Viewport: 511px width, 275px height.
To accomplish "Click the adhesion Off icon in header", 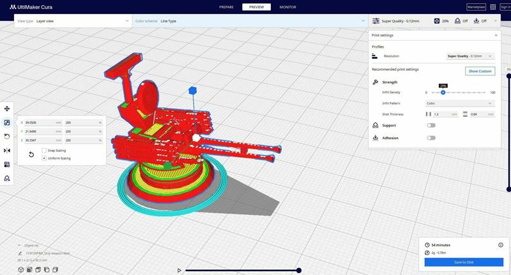I will 477,21.
